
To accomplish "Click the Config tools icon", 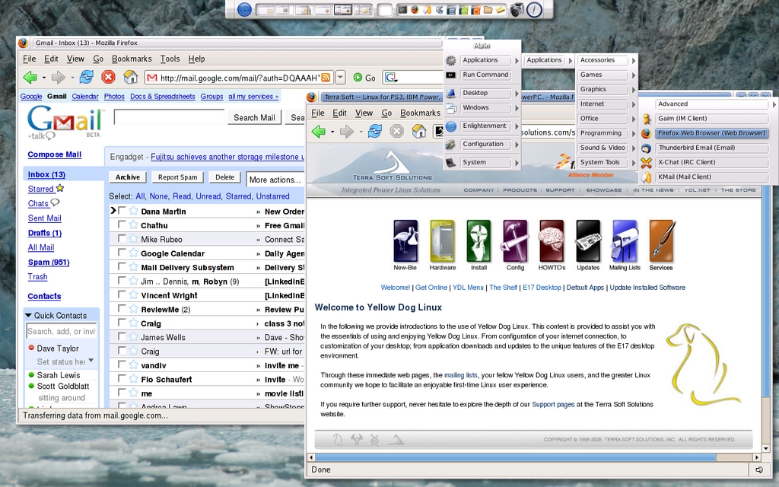I will click(x=515, y=240).
